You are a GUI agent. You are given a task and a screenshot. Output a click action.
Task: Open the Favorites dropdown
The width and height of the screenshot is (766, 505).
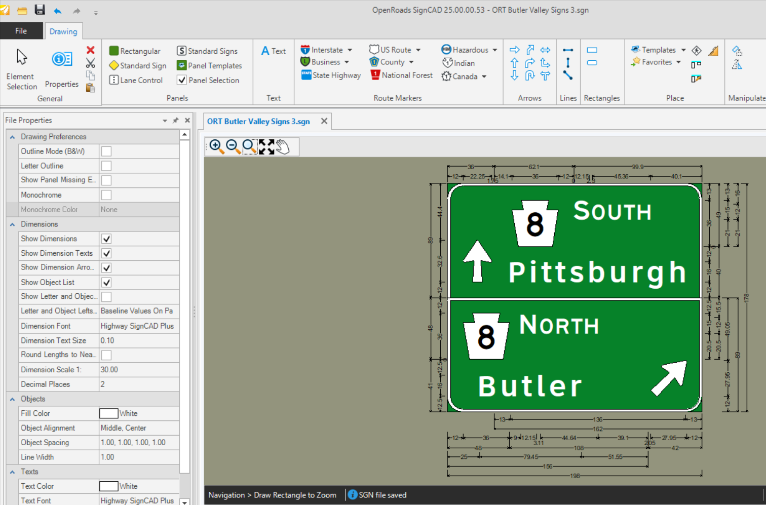click(678, 62)
